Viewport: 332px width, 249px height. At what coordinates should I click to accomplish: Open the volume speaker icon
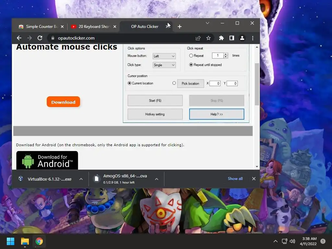pos(292,241)
